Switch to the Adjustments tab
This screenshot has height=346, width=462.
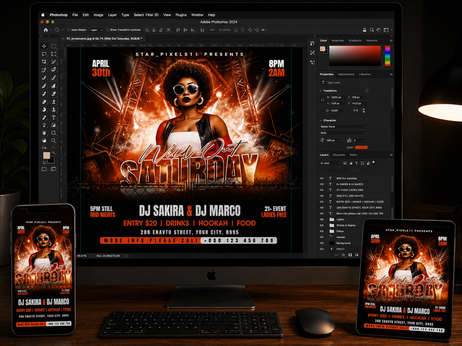(x=346, y=74)
